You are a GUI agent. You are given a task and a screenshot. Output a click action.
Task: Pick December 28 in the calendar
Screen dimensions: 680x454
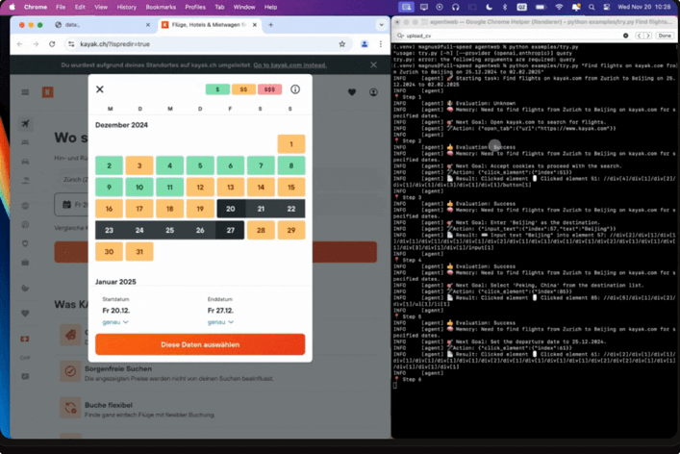(x=261, y=230)
